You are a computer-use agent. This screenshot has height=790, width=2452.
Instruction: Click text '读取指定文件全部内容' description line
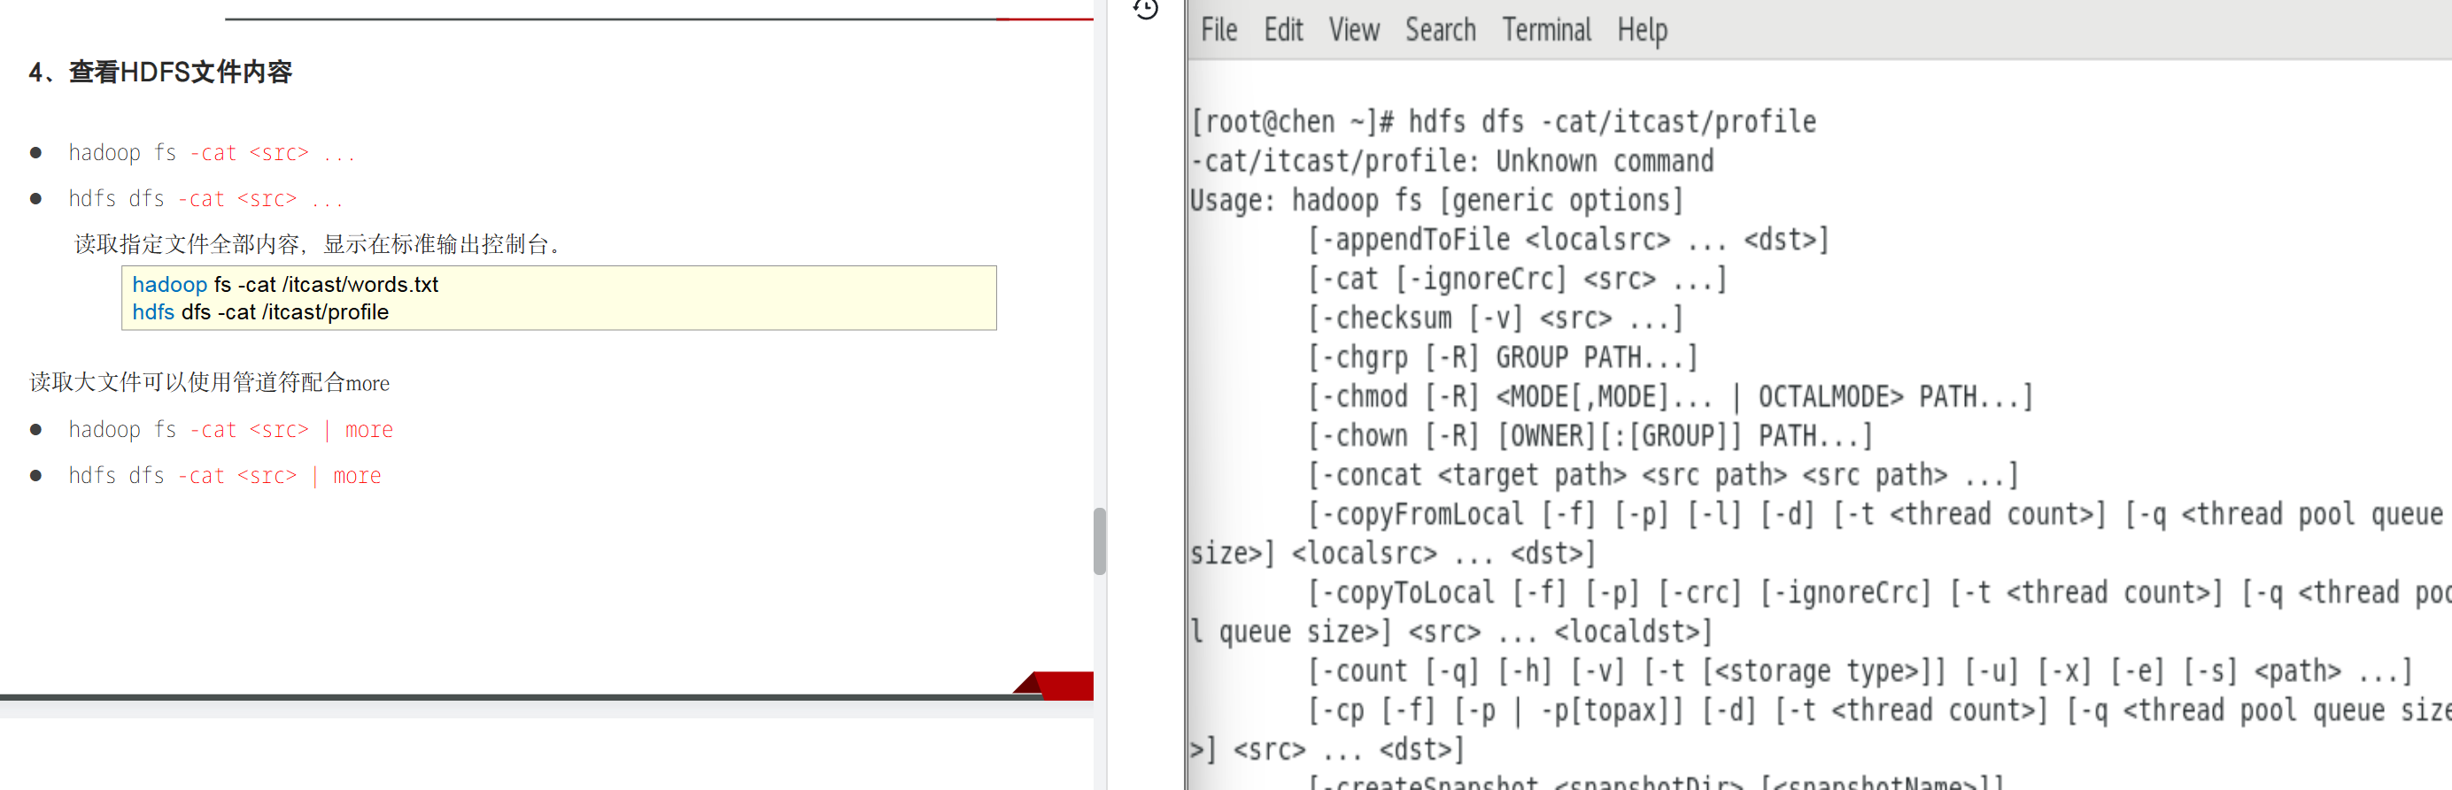point(321,244)
